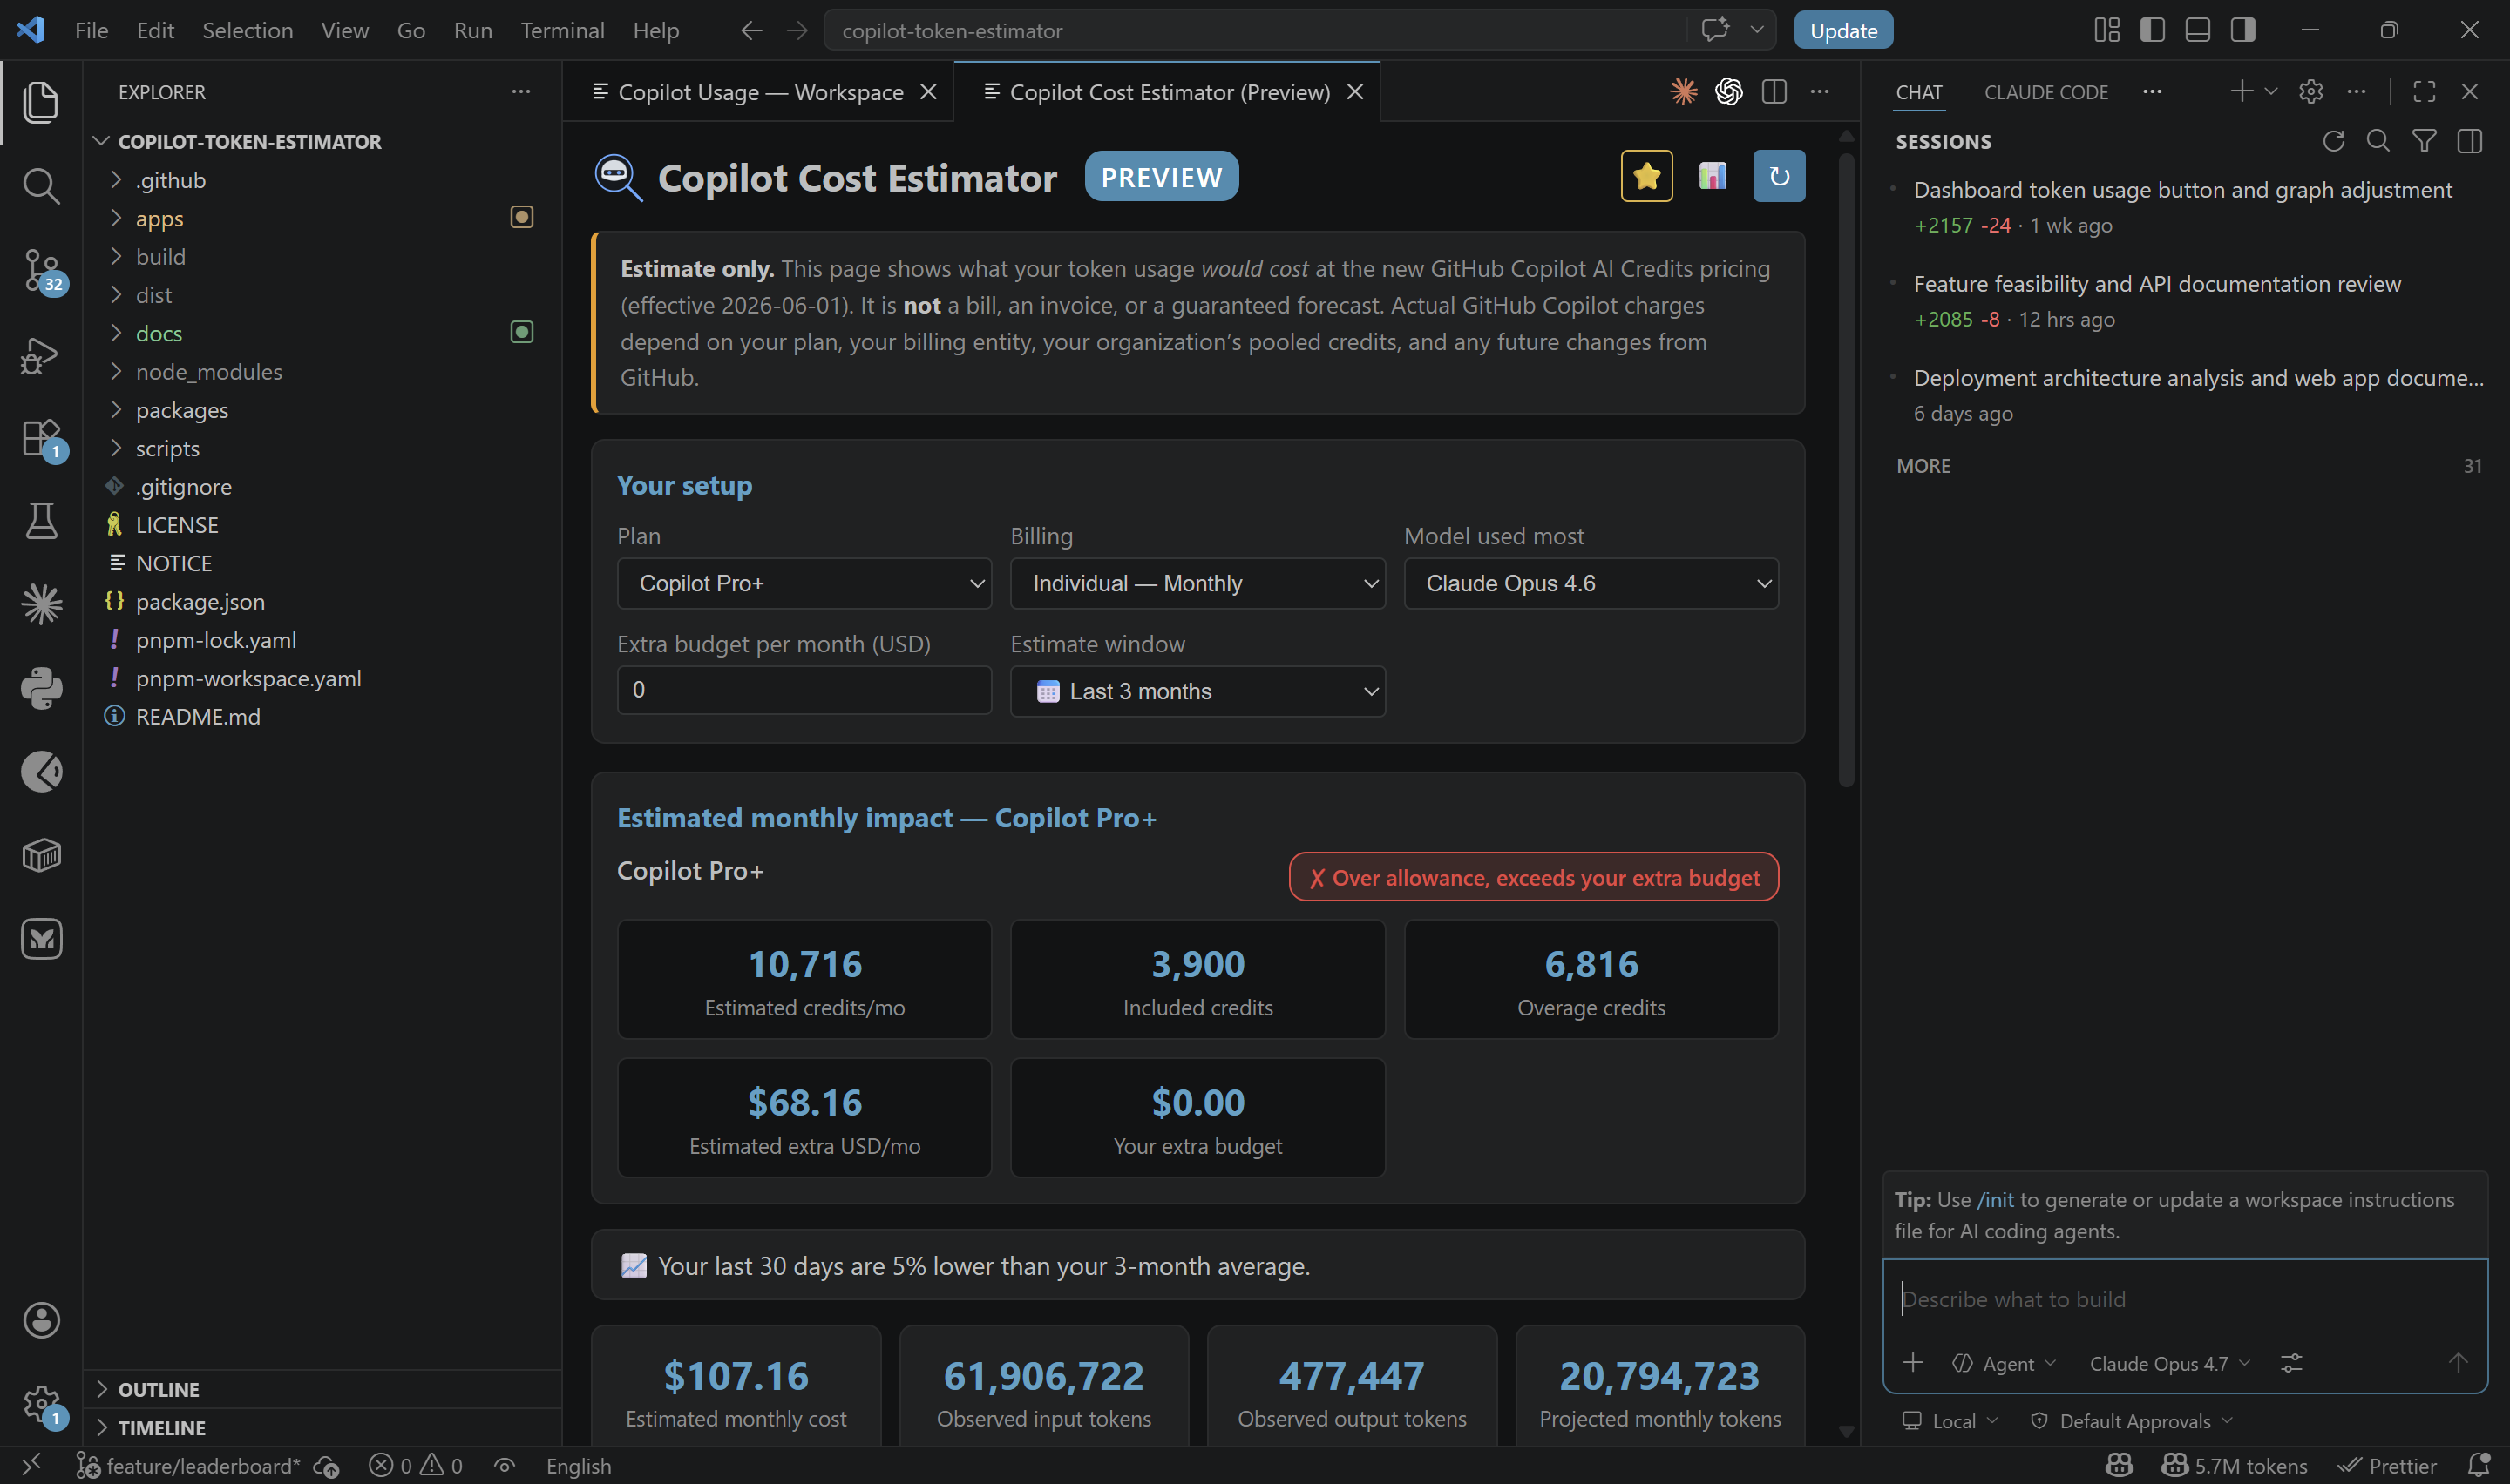
Task: Open README.md in explorer
Action: pyautogui.click(x=322, y=716)
